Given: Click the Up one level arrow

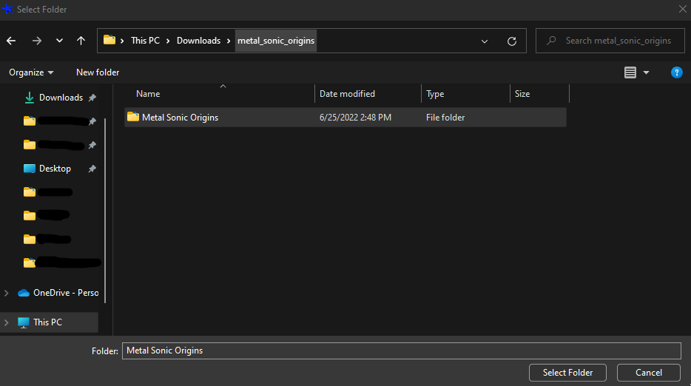Looking at the screenshot, I should [x=81, y=41].
